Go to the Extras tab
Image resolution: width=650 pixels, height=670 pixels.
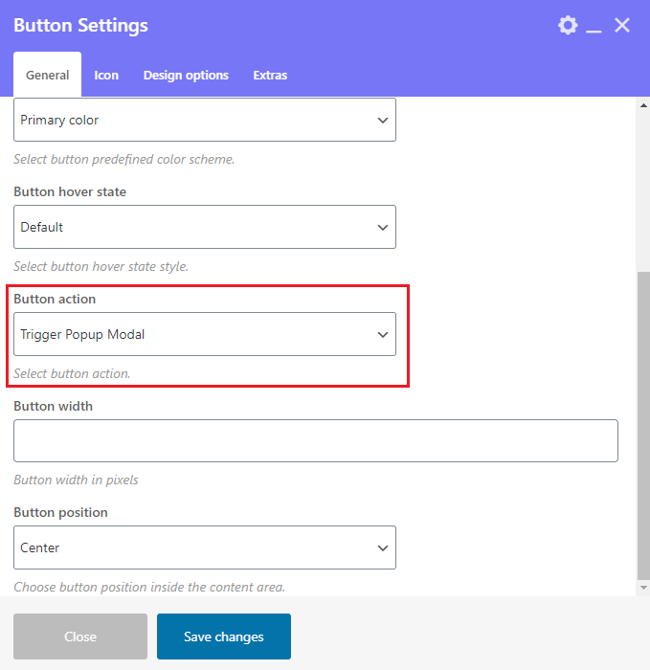(x=270, y=75)
